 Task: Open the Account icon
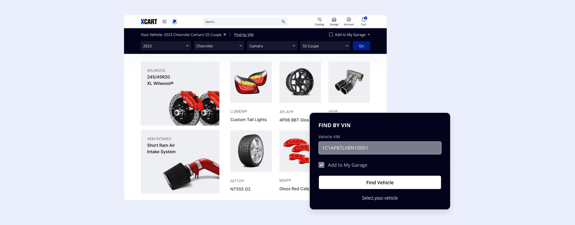point(348,21)
